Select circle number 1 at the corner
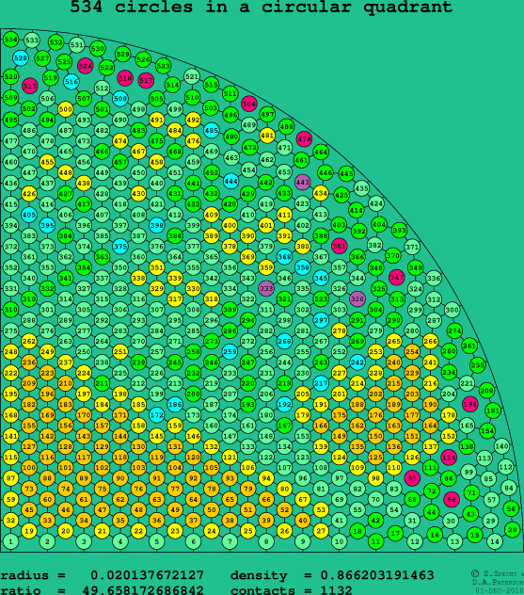 point(10,541)
